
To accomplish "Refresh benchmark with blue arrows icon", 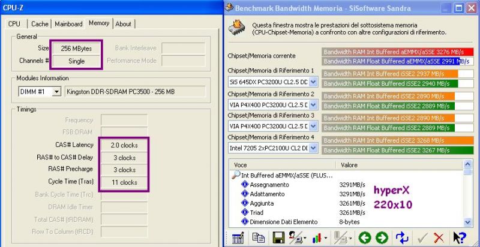I will (402, 237).
